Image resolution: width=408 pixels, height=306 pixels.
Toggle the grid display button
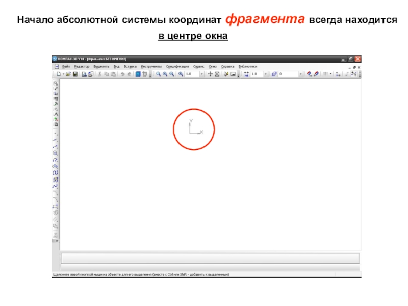(325, 74)
